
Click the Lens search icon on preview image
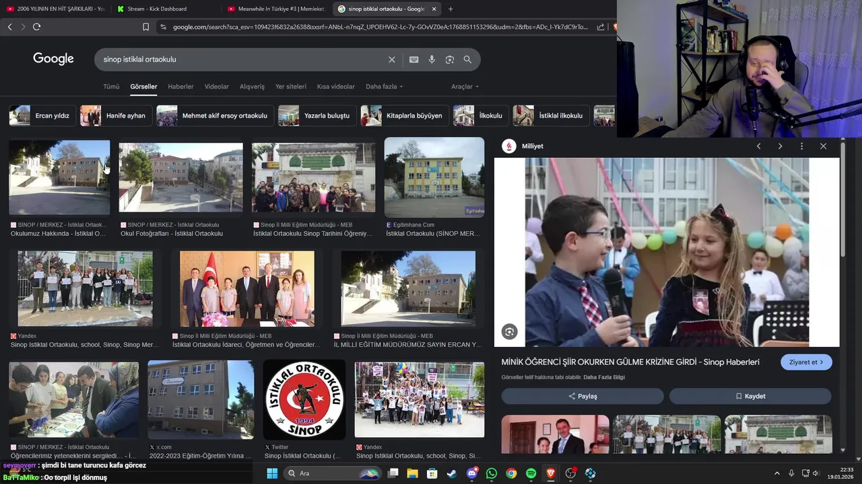(510, 331)
